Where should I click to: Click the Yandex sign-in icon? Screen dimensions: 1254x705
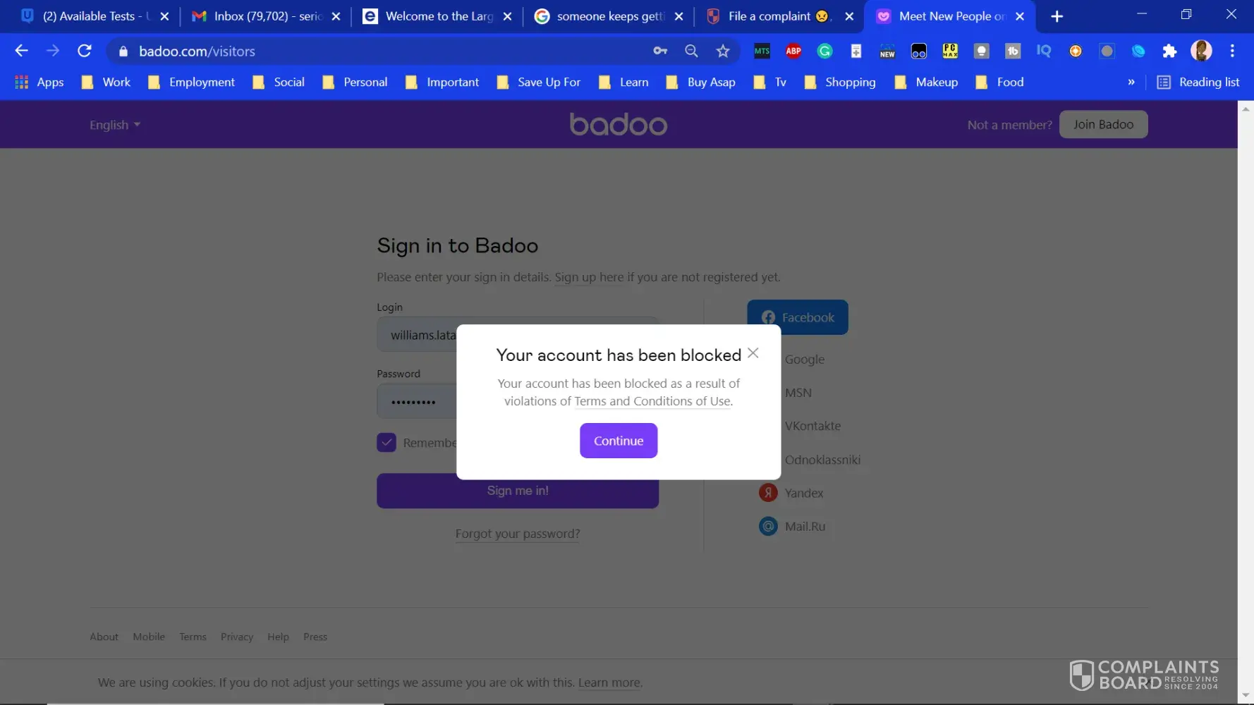pyautogui.click(x=768, y=493)
